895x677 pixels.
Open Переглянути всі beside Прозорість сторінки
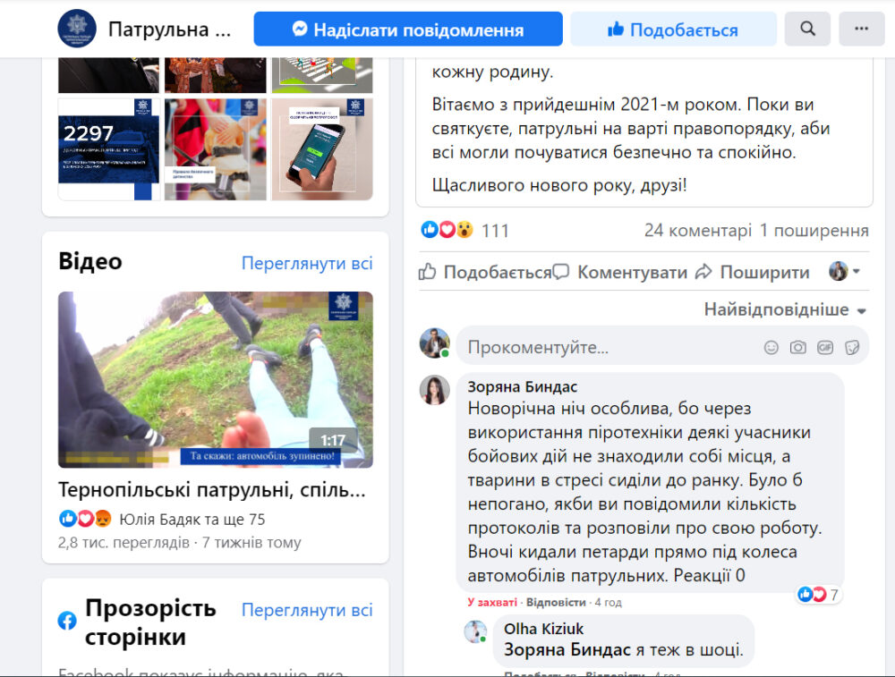pyautogui.click(x=307, y=610)
